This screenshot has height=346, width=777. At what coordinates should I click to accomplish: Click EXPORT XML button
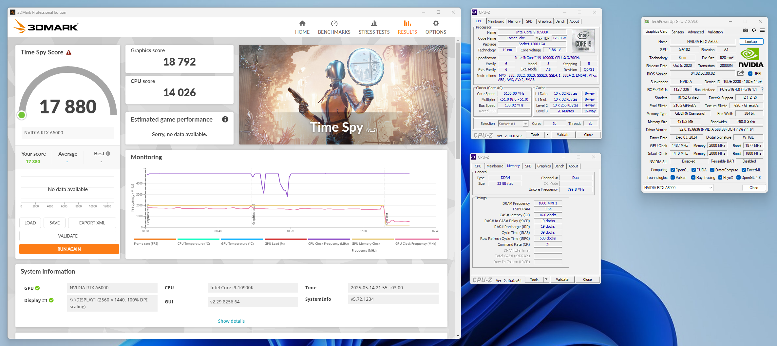(x=92, y=223)
